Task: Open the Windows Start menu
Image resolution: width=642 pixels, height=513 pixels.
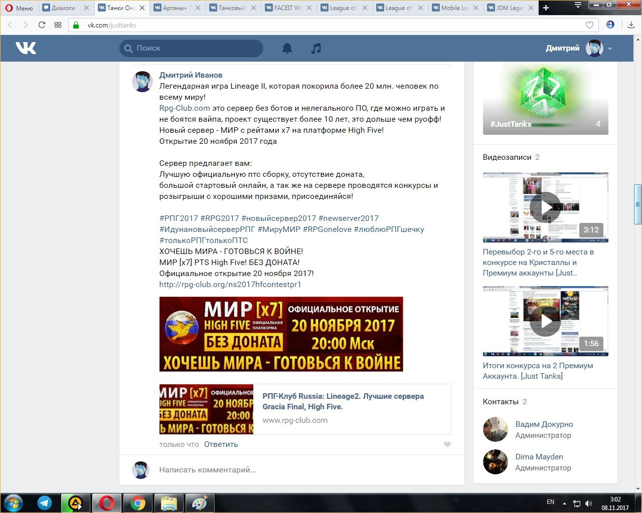Action: pos(13,502)
